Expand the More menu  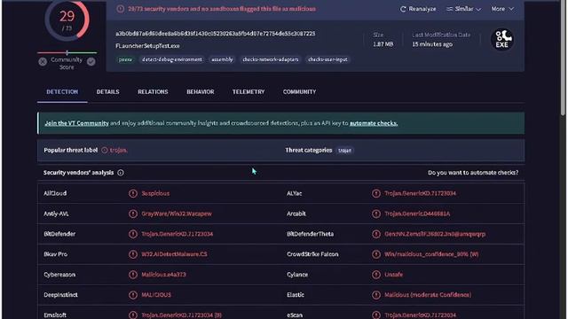(x=502, y=9)
